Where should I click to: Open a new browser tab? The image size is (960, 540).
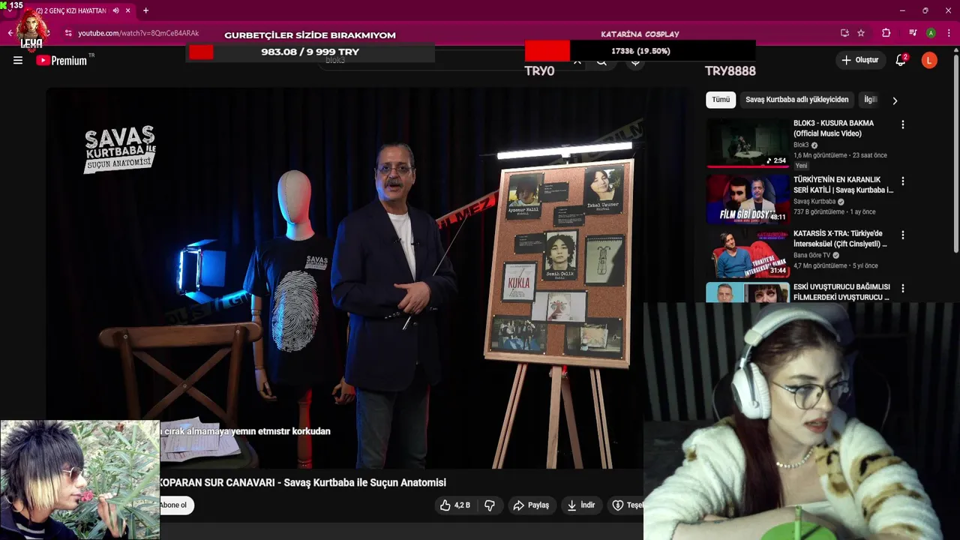click(x=145, y=10)
